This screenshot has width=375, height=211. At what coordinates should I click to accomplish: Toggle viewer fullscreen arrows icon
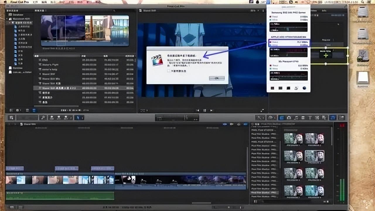click(x=262, y=110)
